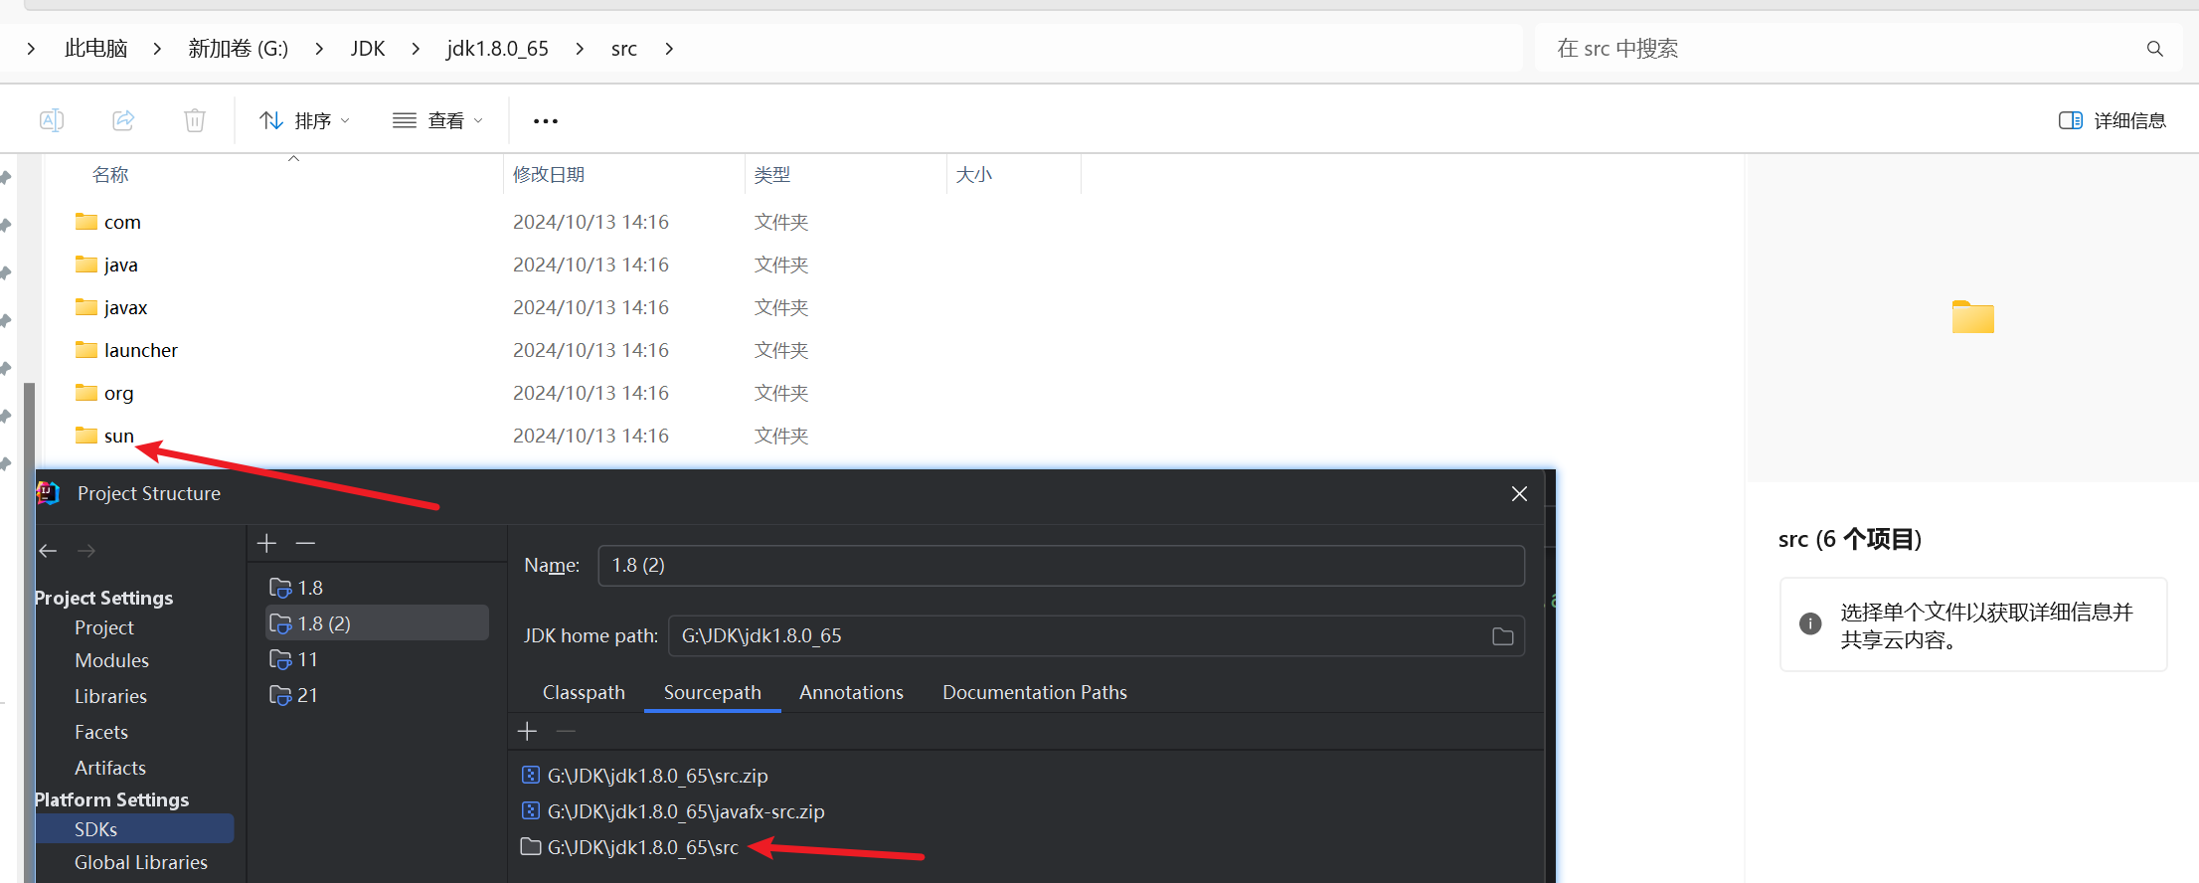
Task: Click the 修改日期 column header
Action: pos(549,175)
